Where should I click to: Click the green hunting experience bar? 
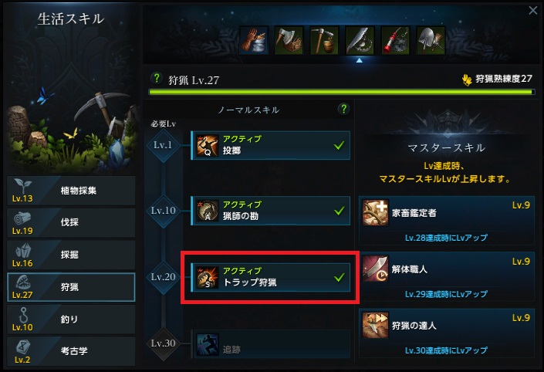coord(342,93)
